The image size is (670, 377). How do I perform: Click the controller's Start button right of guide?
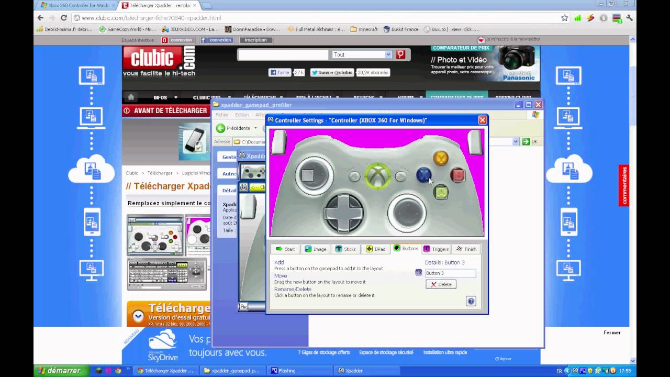click(x=400, y=176)
